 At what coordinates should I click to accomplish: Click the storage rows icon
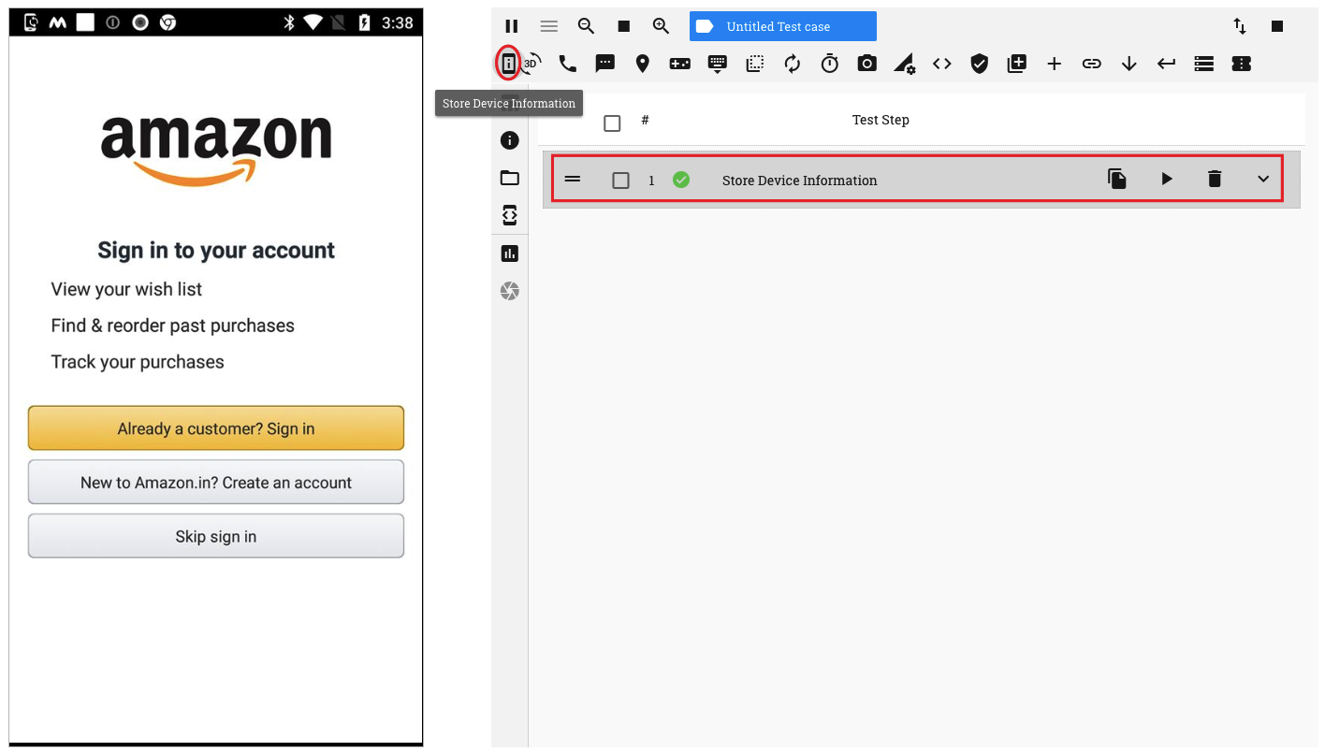point(1204,63)
